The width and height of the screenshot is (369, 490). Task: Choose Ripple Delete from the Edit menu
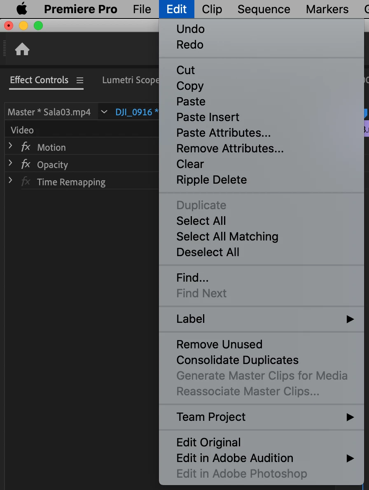211,180
